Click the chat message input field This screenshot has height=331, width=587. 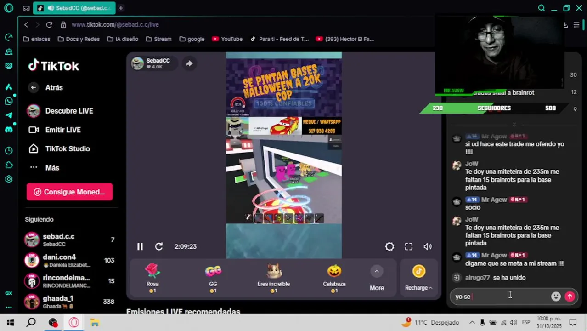pos(501,297)
